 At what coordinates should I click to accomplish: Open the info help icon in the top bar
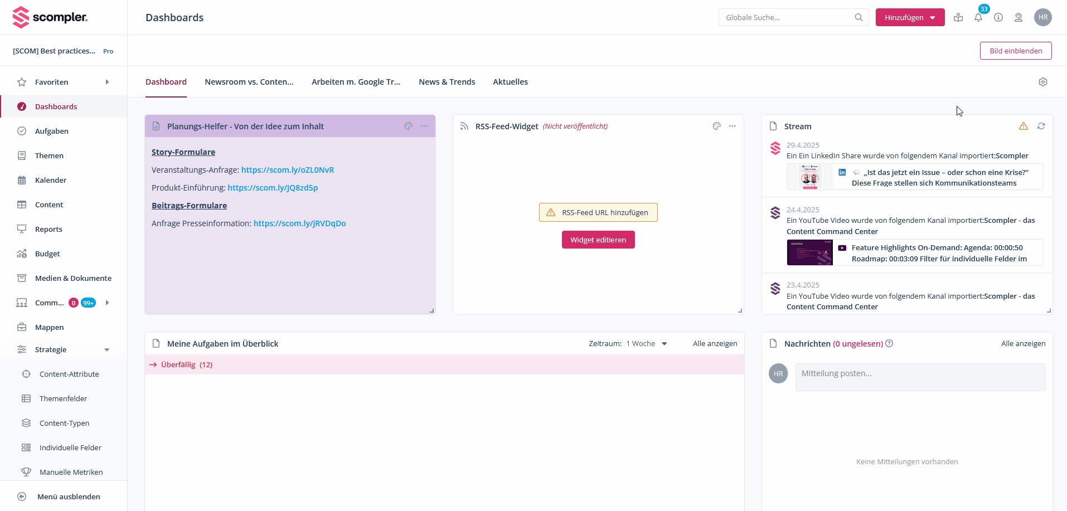point(998,17)
